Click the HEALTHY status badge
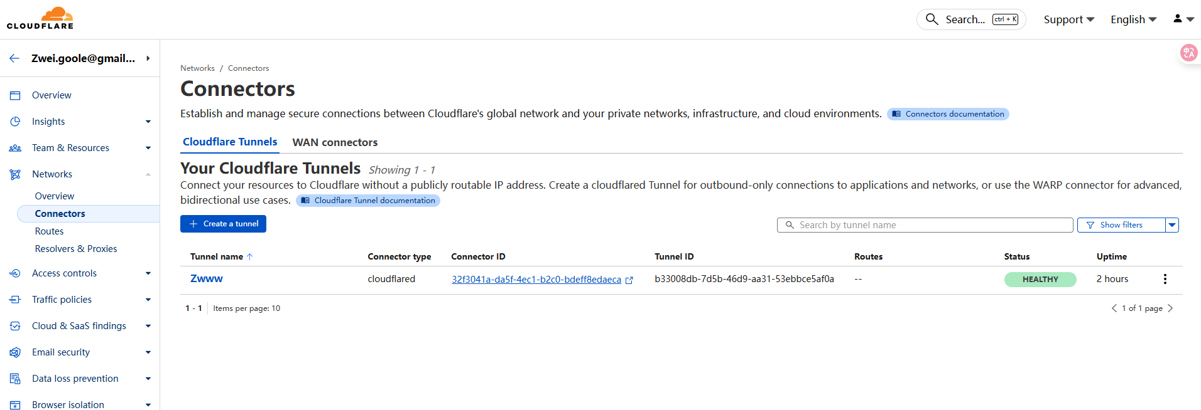Screen dimensions: 1201x410 pyautogui.click(x=1040, y=280)
